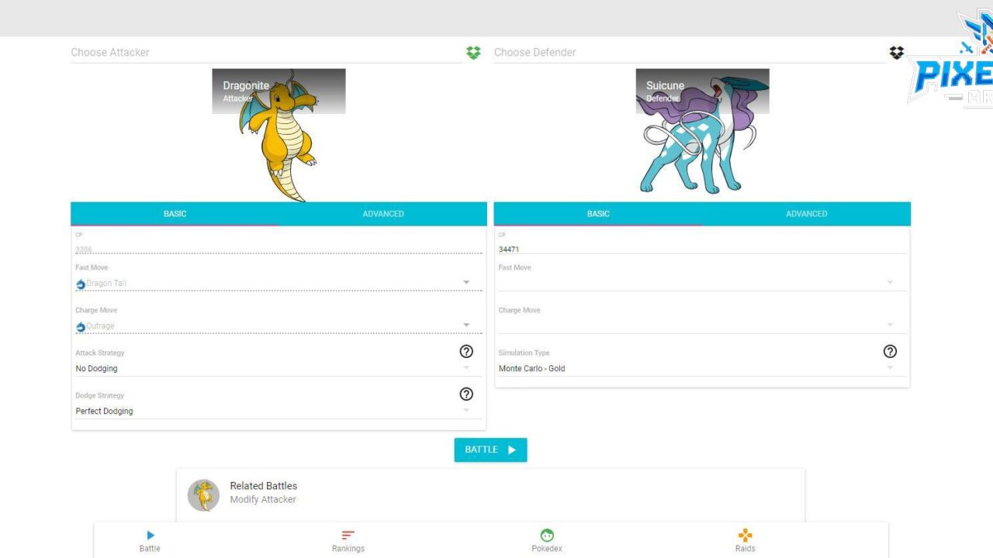Switch defender panel to Basic tab
993x558 pixels.
(x=598, y=214)
